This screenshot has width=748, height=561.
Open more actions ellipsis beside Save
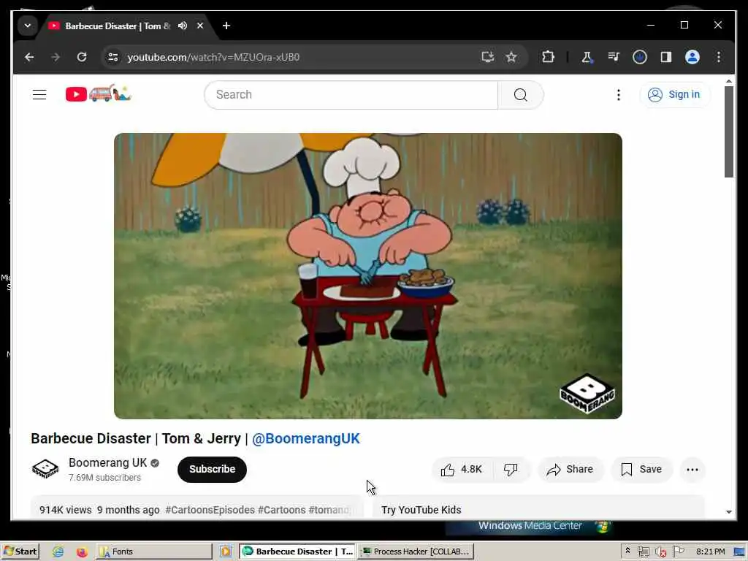[692, 470]
